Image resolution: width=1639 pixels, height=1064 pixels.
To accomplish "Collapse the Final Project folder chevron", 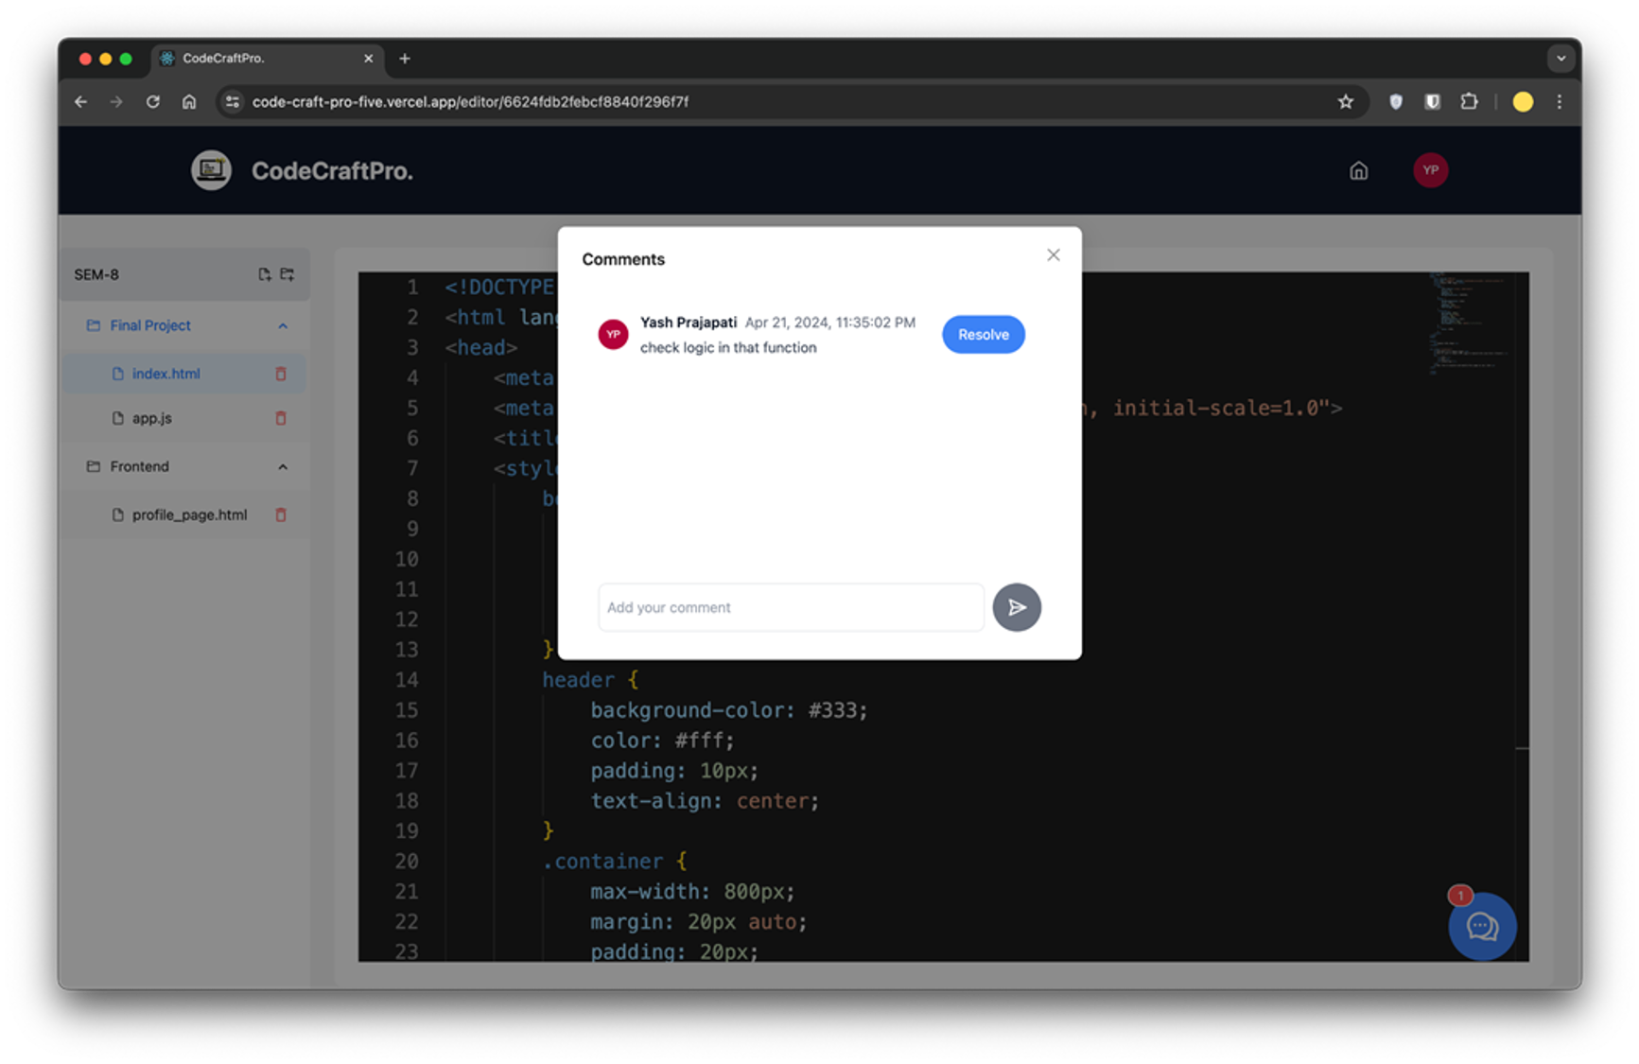I will click(x=283, y=326).
